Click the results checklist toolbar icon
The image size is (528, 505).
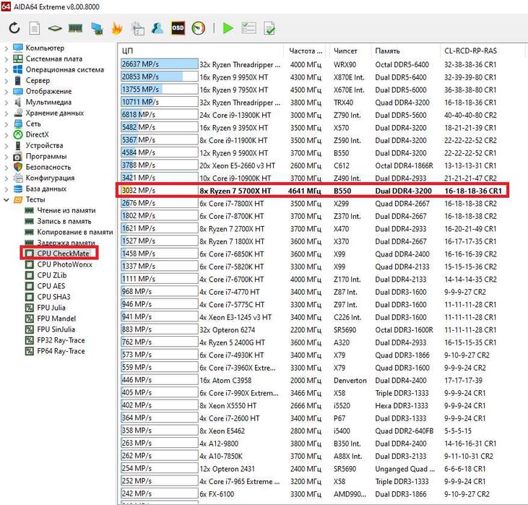coord(249,28)
